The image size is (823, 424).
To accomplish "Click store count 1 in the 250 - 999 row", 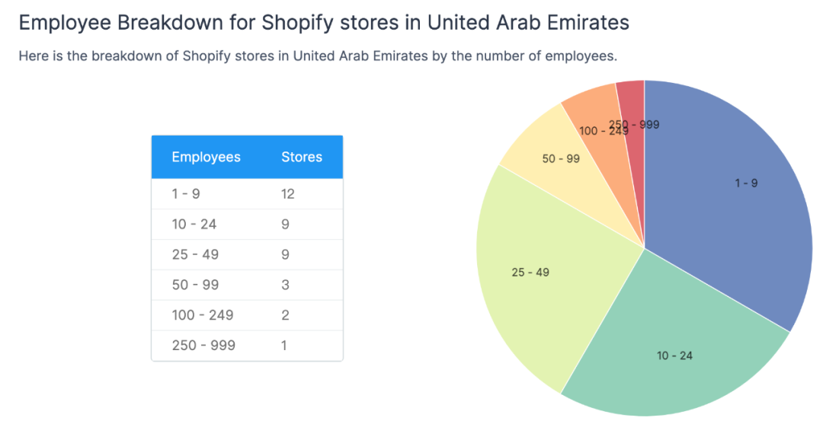I will coord(284,346).
